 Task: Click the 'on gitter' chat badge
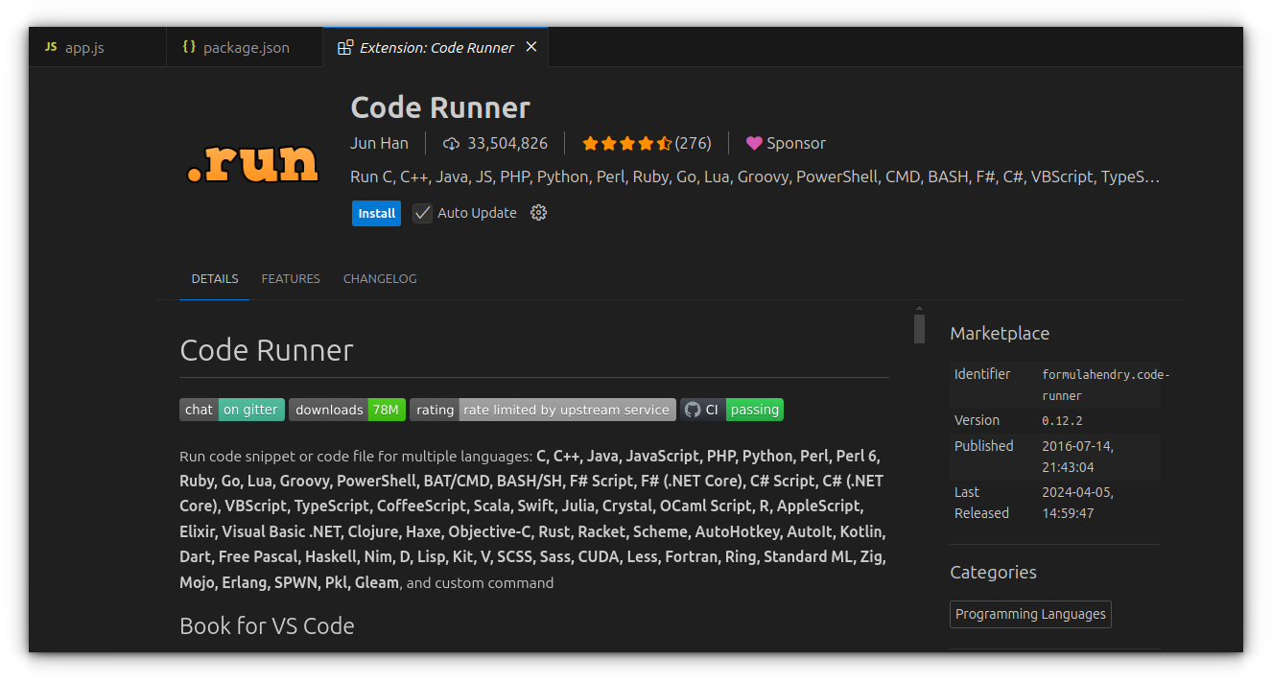tap(250, 409)
